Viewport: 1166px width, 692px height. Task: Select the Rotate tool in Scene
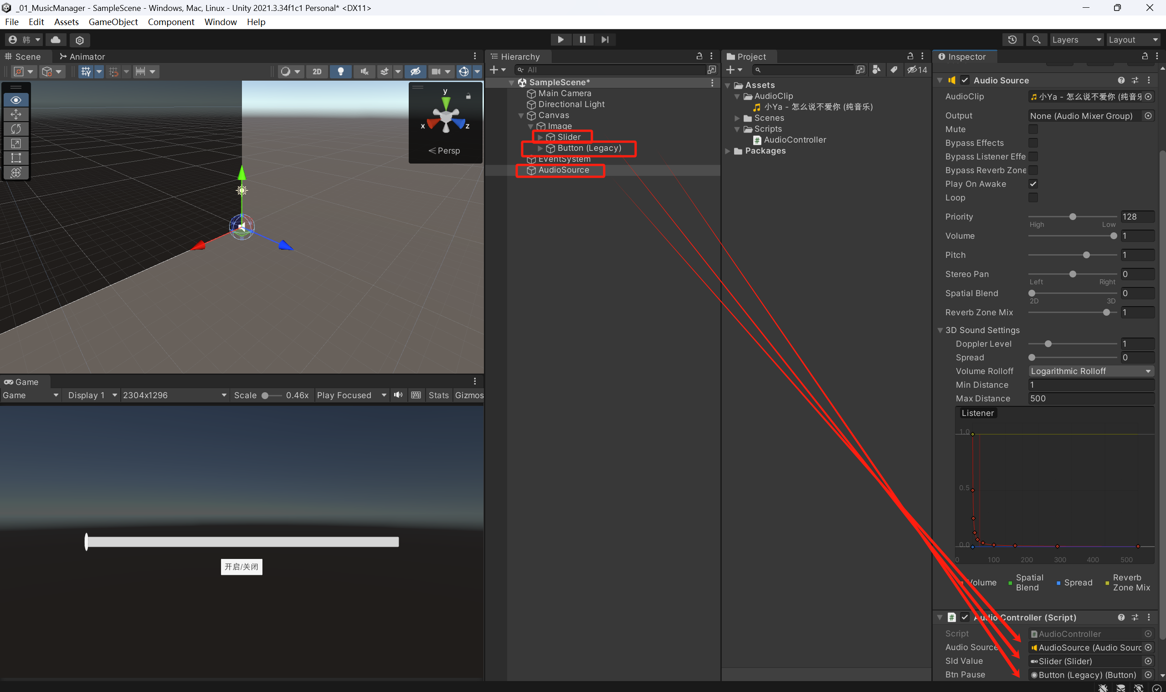(16, 129)
